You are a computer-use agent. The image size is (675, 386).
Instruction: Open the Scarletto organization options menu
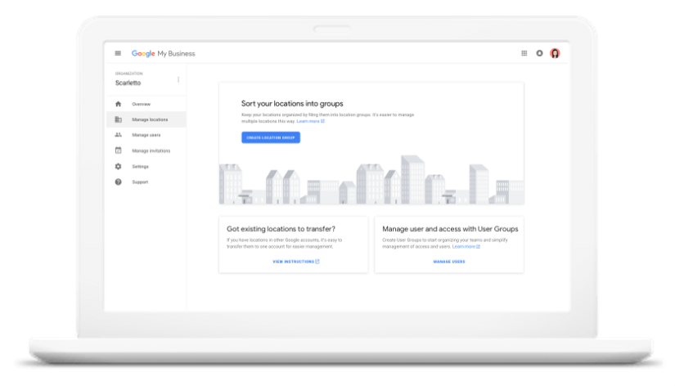pos(178,79)
